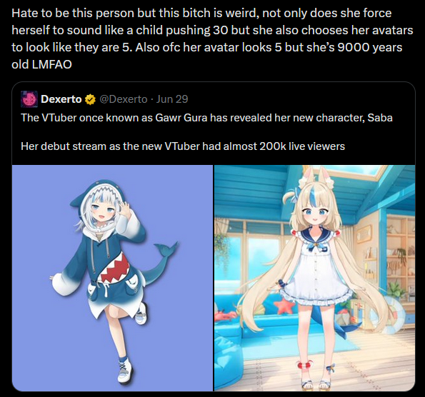Image resolution: width=425 pixels, height=397 pixels.
Task: Open the Jun 29 timestamp link
Action: (x=172, y=99)
